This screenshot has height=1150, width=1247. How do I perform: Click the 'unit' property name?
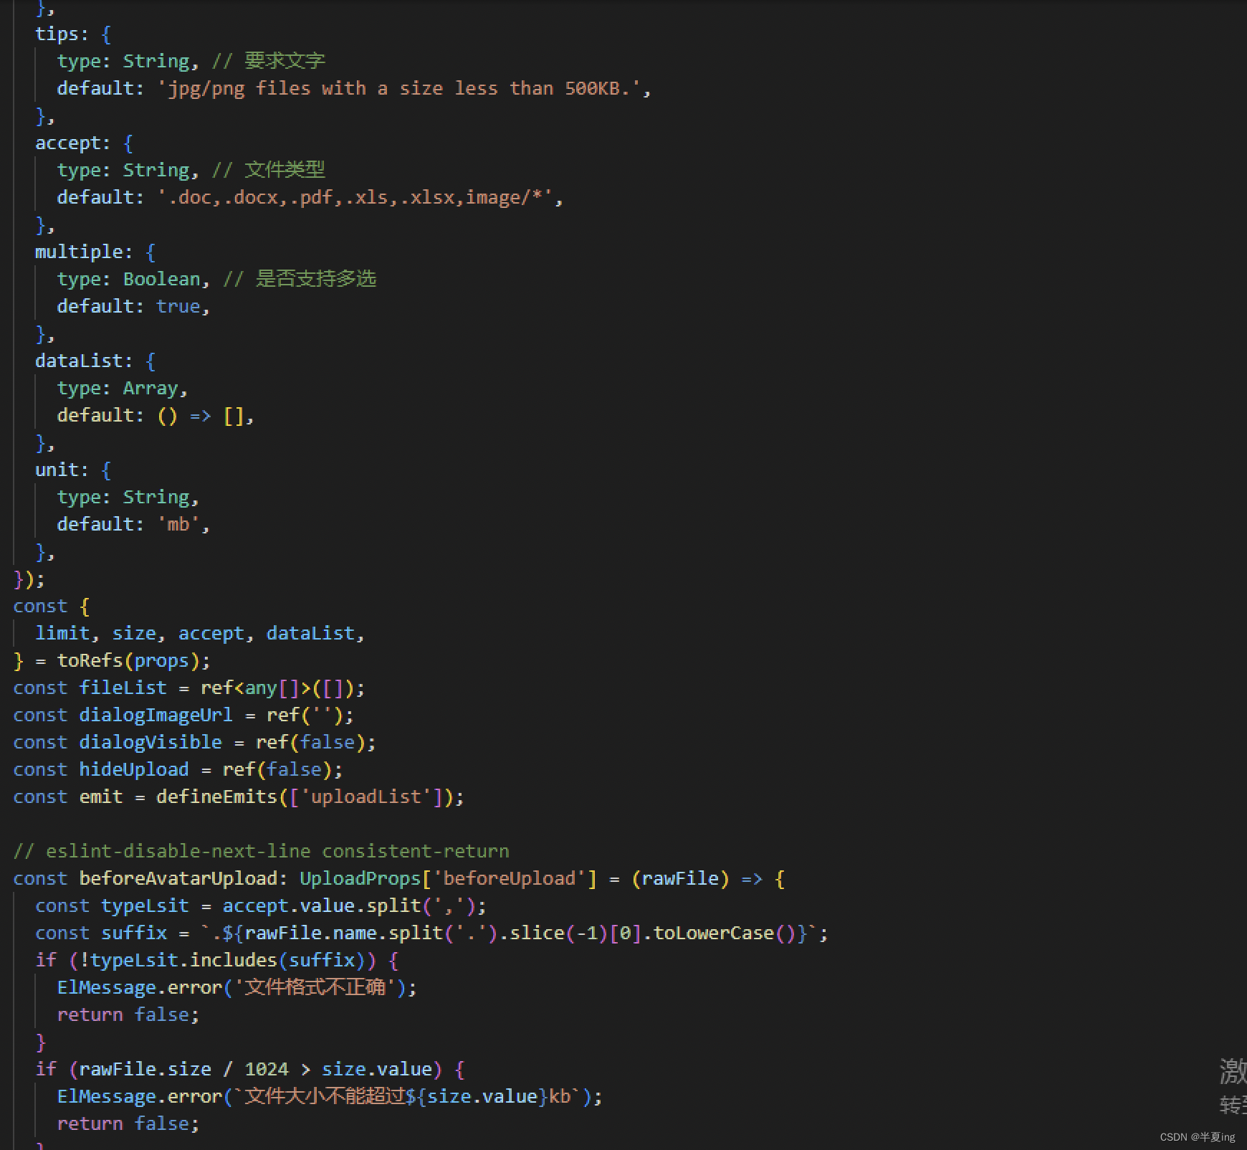pyautogui.click(x=57, y=470)
